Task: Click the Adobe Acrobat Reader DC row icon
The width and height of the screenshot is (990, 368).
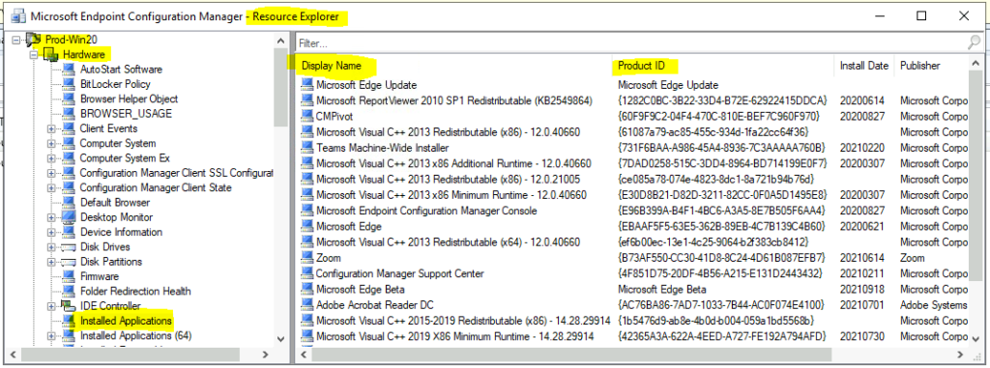Action: coord(306,305)
